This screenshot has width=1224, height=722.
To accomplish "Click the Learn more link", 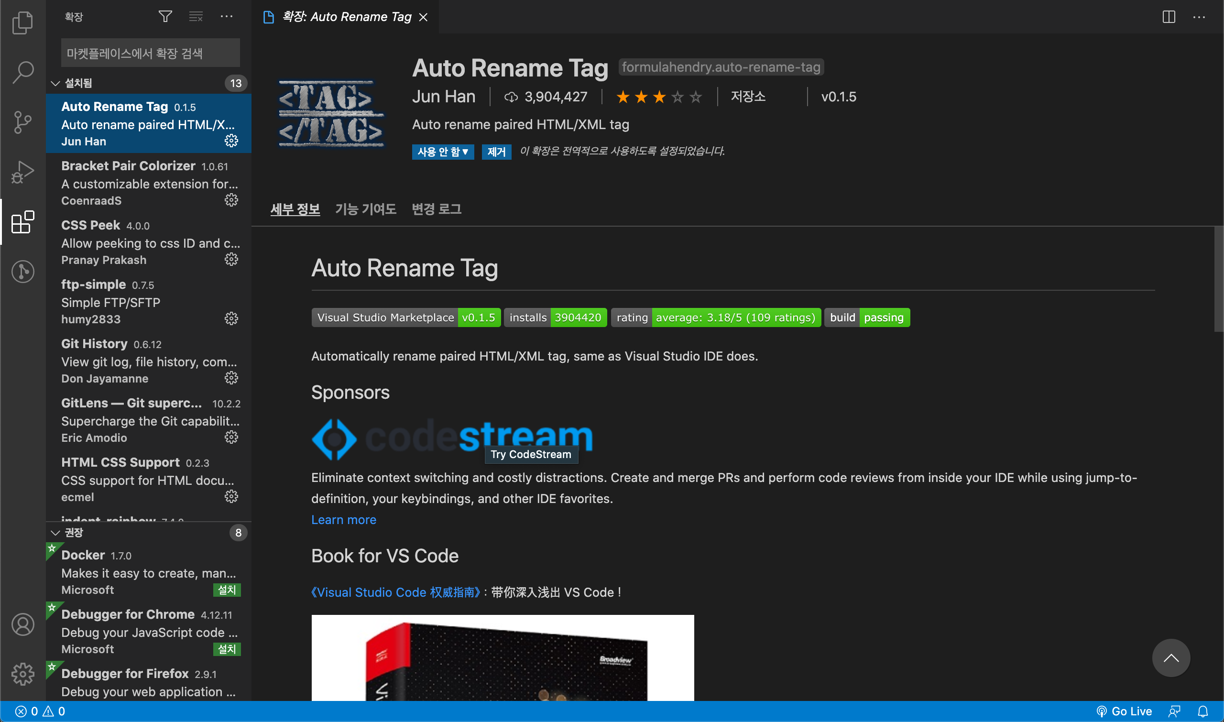I will pyautogui.click(x=343, y=520).
